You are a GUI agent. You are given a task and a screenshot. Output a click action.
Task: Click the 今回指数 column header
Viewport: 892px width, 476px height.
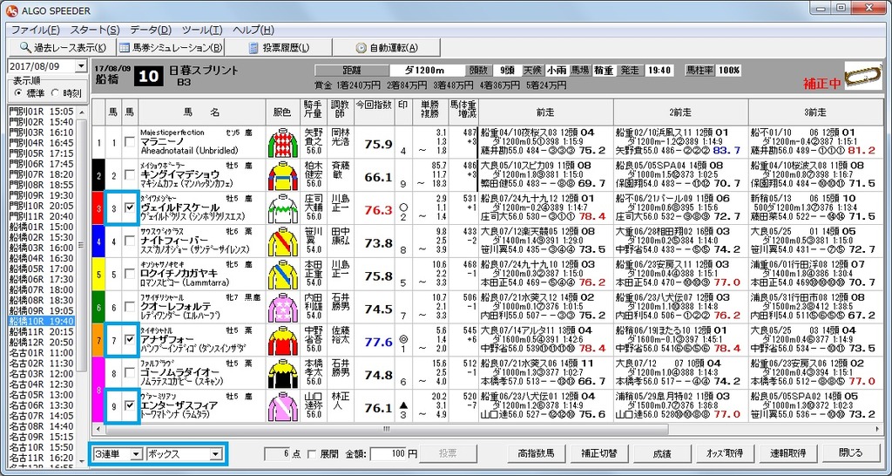[374, 112]
